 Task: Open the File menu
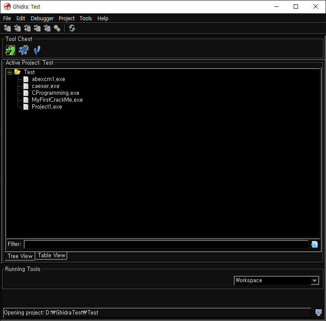pos(7,18)
